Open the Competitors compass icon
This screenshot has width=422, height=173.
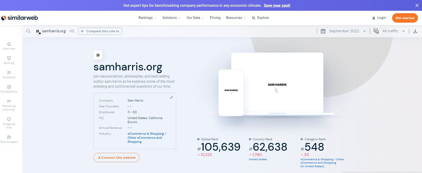click(x=9, y=87)
